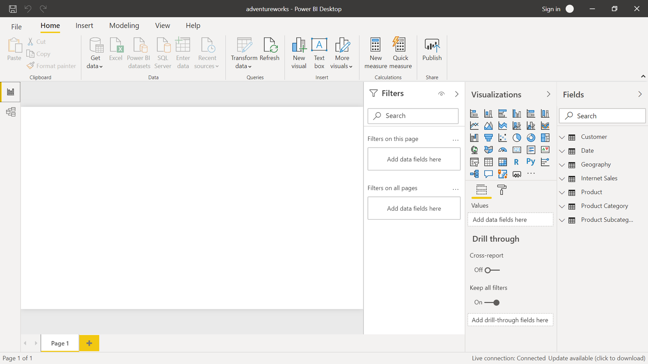Select the pie chart visualization icon
Viewport: 648px width, 364px height.
tap(516, 138)
